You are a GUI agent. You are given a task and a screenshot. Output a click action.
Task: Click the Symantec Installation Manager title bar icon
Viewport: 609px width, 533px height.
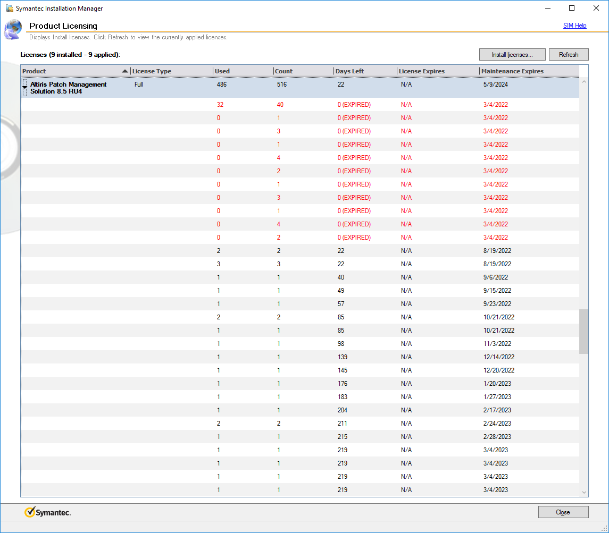coord(10,9)
